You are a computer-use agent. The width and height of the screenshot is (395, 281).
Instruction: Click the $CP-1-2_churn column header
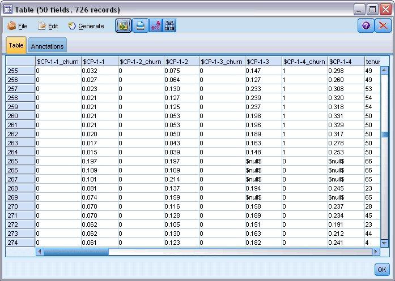pos(141,62)
